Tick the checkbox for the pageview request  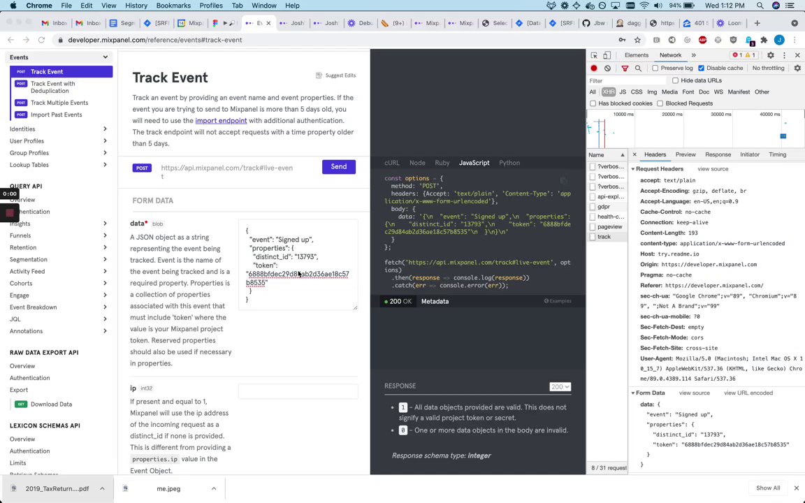pos(593,227)
